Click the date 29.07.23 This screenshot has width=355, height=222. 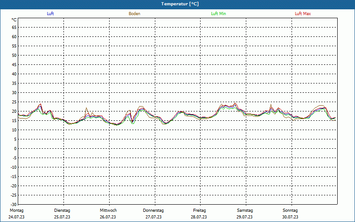[245, 217]
